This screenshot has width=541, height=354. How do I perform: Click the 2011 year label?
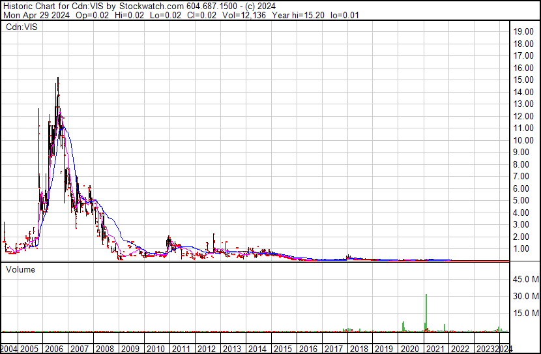(x=181, y=349)
